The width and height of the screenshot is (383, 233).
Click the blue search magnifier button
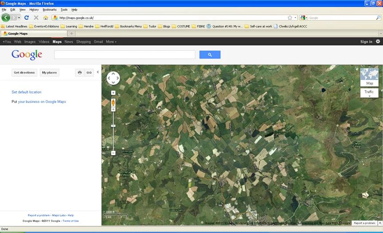tap(210, 55)
